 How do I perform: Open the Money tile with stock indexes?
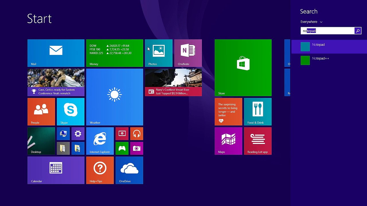pos(115,53)
